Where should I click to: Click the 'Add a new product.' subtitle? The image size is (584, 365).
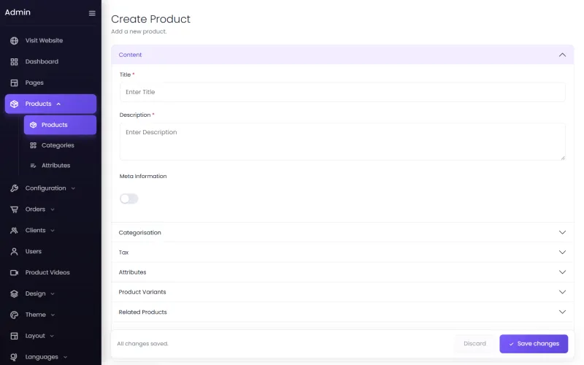click(x=139, y=31)
